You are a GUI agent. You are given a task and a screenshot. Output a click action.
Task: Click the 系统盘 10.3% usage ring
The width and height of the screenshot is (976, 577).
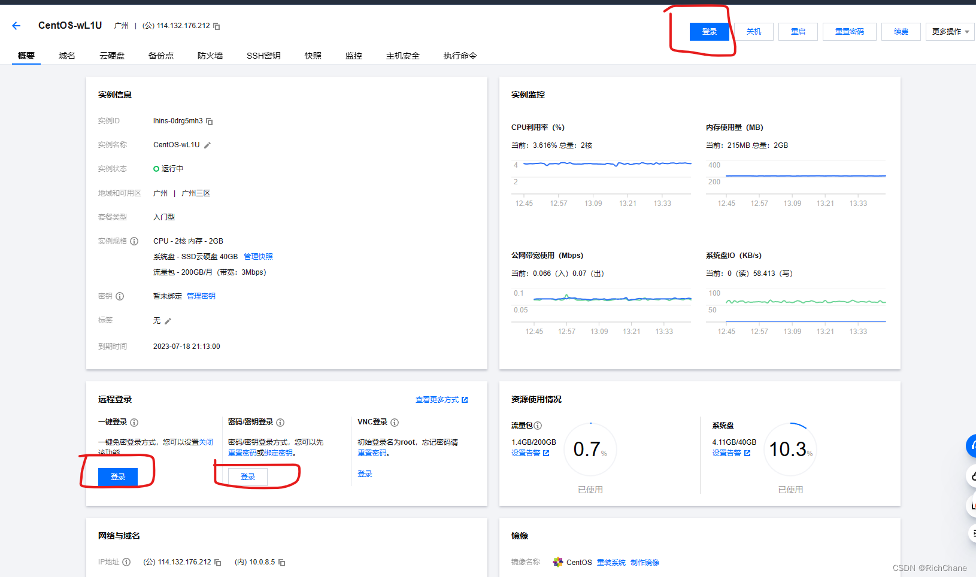(790, 450)
